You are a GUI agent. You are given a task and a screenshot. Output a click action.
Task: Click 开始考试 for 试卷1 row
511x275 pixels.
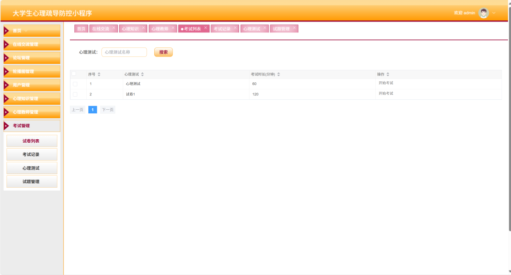386,93
